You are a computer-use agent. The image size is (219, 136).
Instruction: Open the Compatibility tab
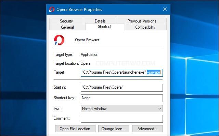point(145,27)
